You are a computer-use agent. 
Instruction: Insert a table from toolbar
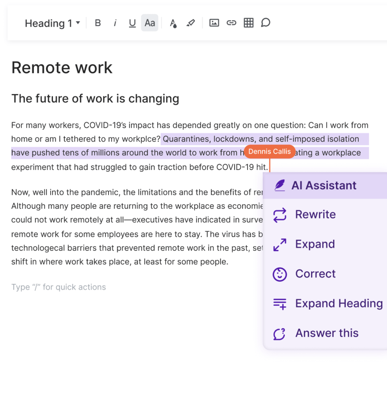tap(249, 23)
